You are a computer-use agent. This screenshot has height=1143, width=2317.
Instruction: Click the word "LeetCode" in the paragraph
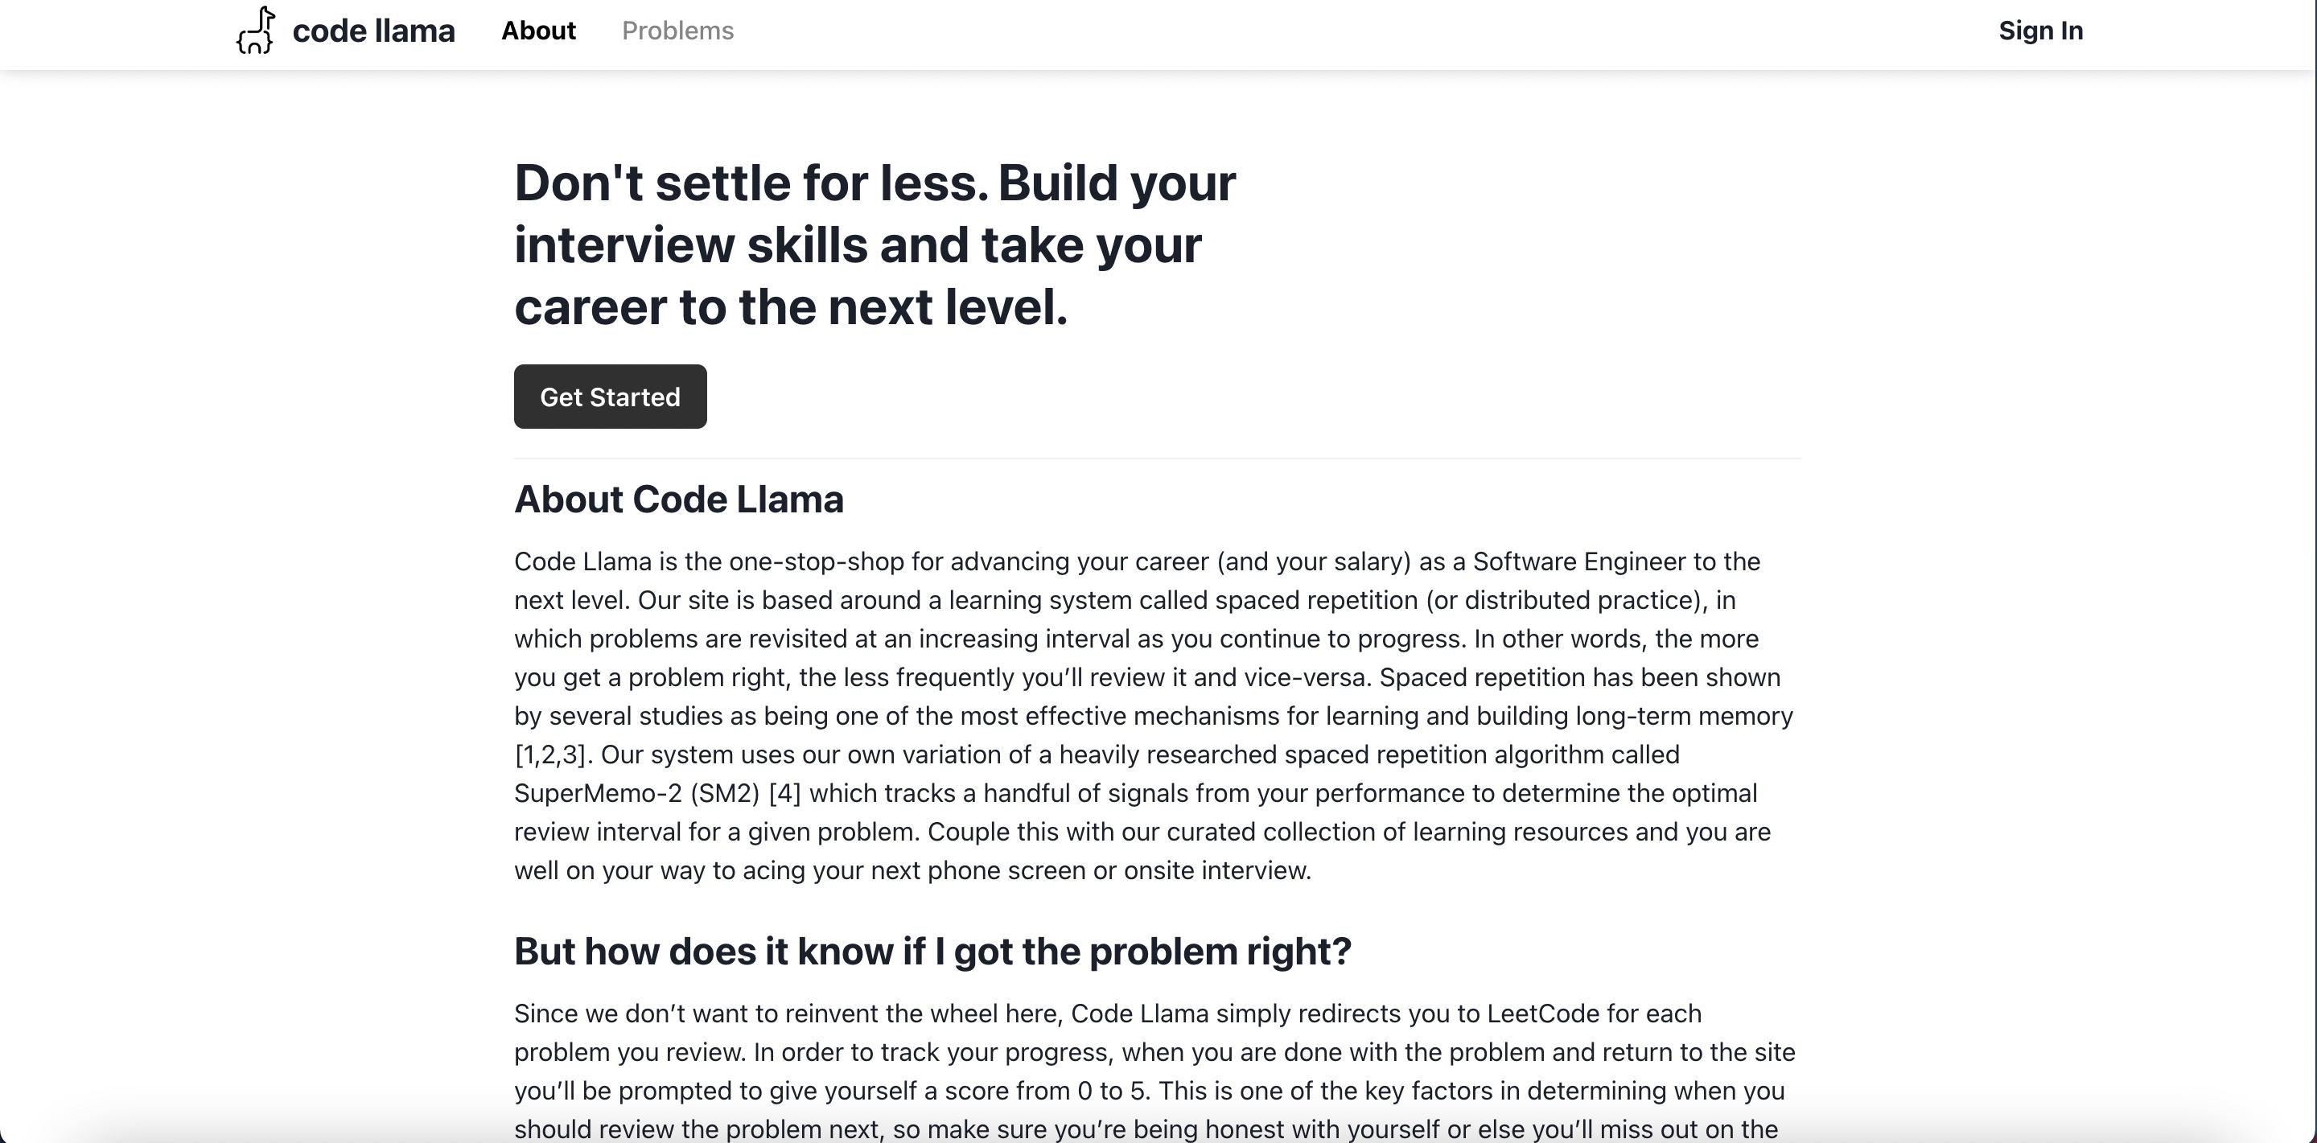[x=1542, y=1013]
